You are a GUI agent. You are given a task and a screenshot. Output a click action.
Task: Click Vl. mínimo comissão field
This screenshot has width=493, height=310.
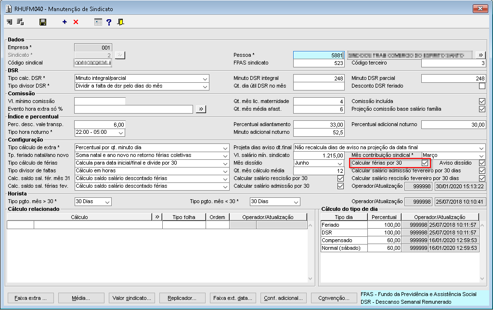coord(100,101)
